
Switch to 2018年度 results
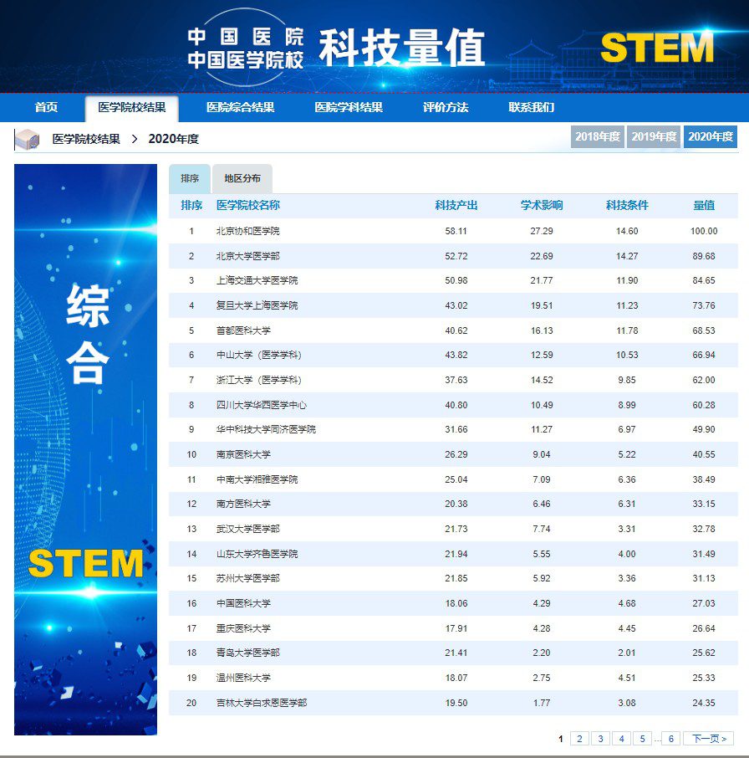tap(598, 137)
